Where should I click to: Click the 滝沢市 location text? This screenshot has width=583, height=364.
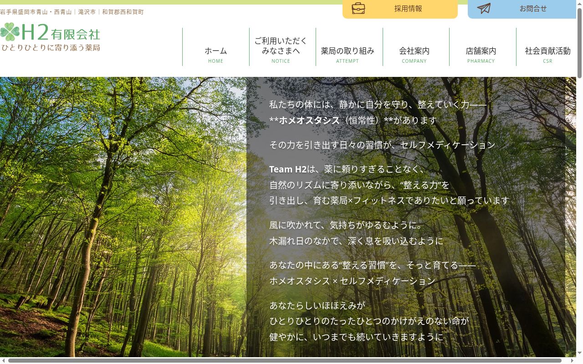click(87, 12)
